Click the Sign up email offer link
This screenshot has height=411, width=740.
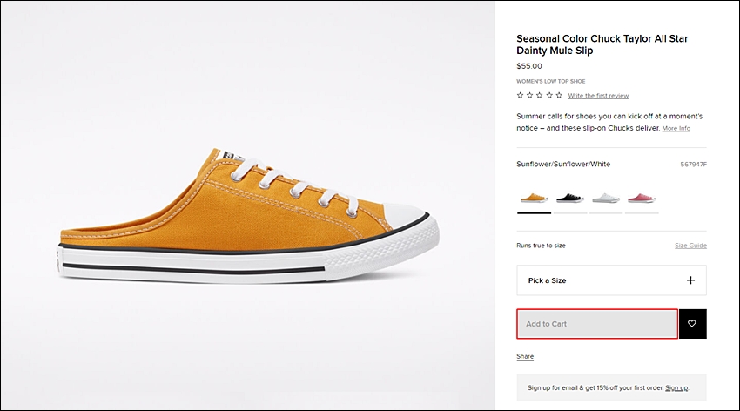pos(676,387)
